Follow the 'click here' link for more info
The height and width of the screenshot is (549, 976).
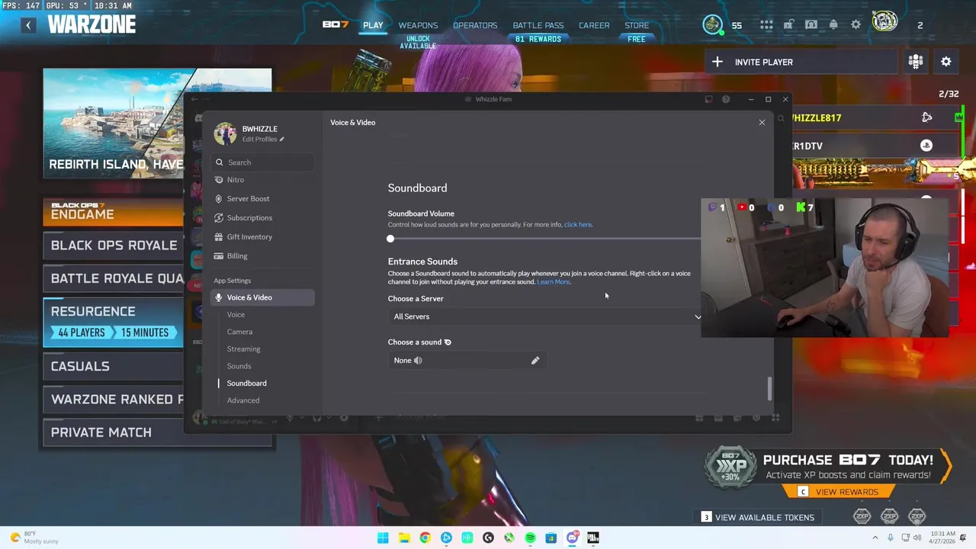(x=578, y=225)
